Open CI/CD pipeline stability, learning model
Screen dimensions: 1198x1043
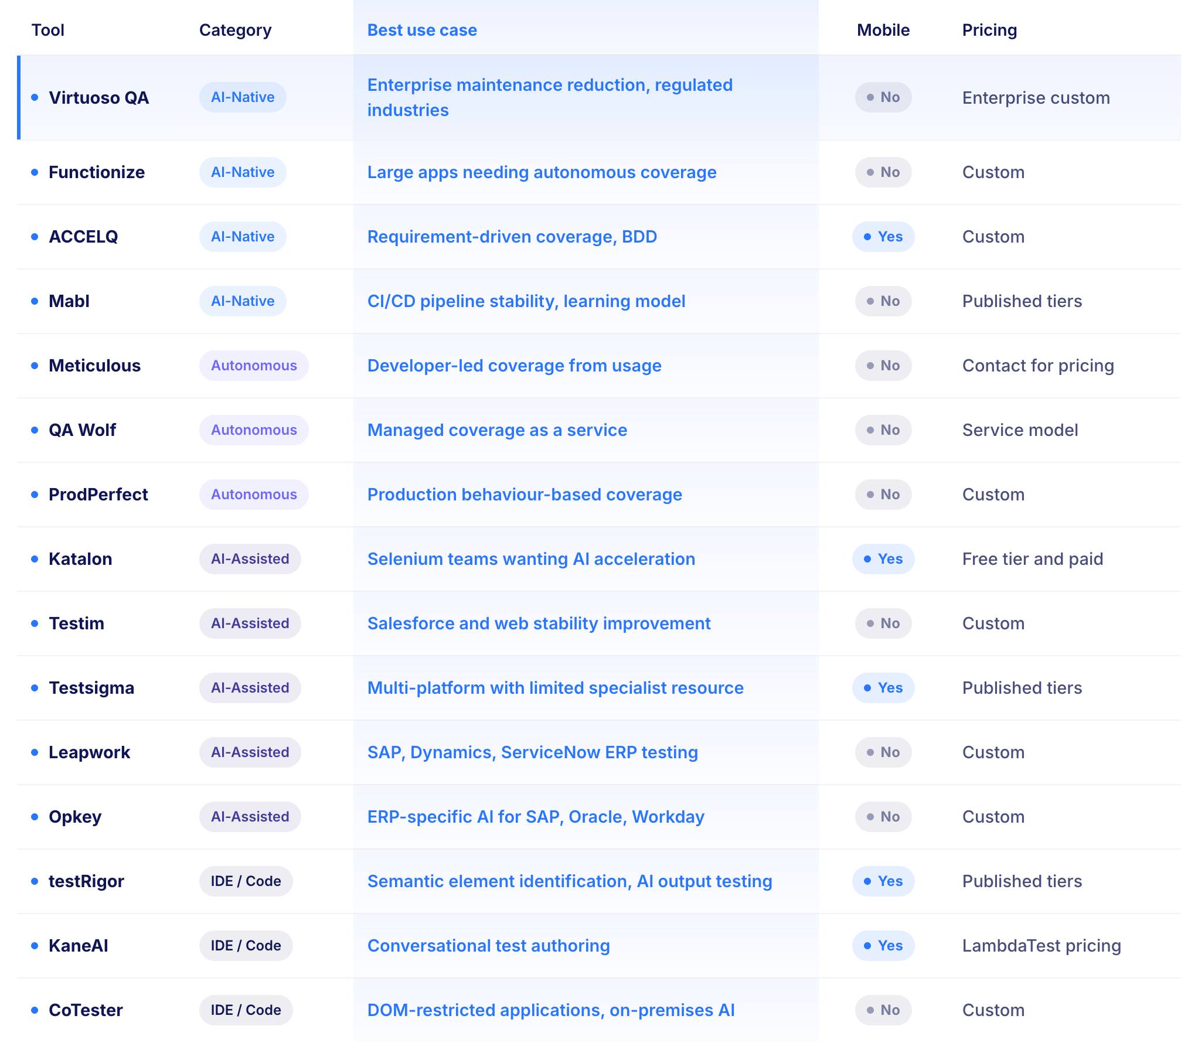pyautogui.click(x=526, y=301)
